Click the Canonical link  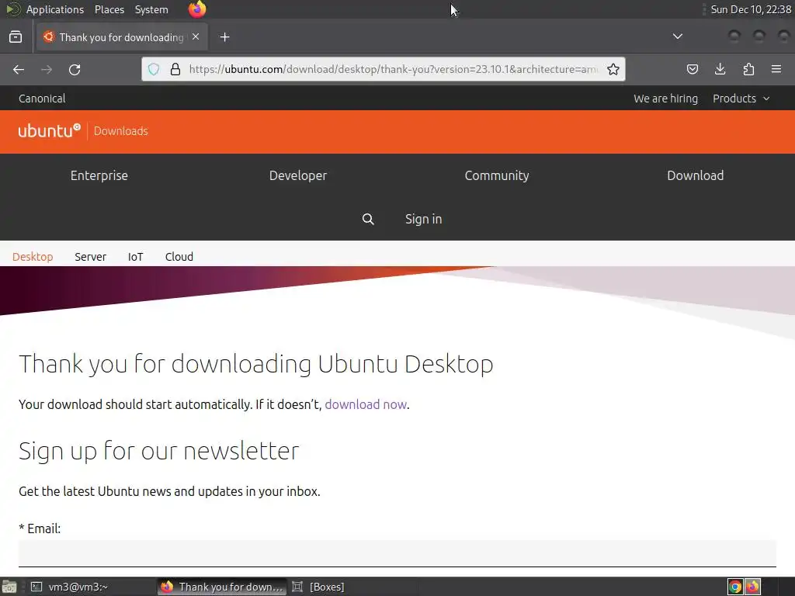[x=42, y=99]
